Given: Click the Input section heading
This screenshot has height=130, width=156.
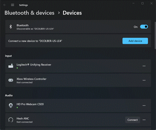Looking at the screenshot, I should [x=8, y=56].
